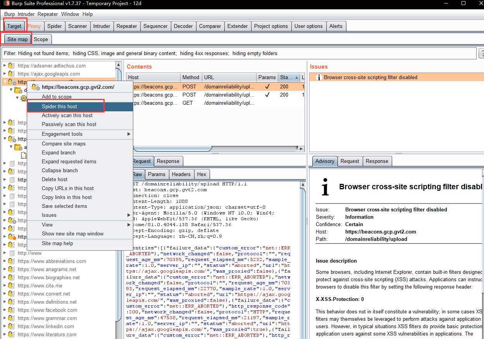The width and height of the screenshot is (484, 339).
Task: Click the small info icon in the Issues list
Action: (x=319, y=77)
